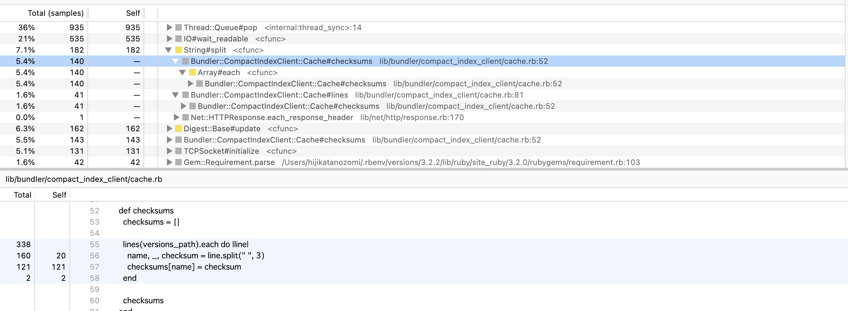848x311 pixels.
Task: Select the TCPSocket#initialize function name
Action: [221, 151]
